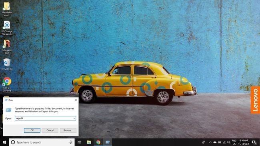
Task: Click the Run app icon in the taskbar
Action: (108, 142)
